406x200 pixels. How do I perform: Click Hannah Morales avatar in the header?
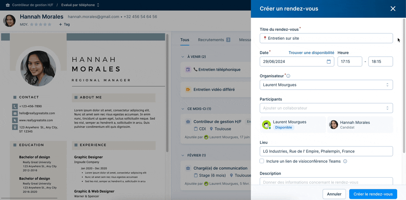coord(10,21)
